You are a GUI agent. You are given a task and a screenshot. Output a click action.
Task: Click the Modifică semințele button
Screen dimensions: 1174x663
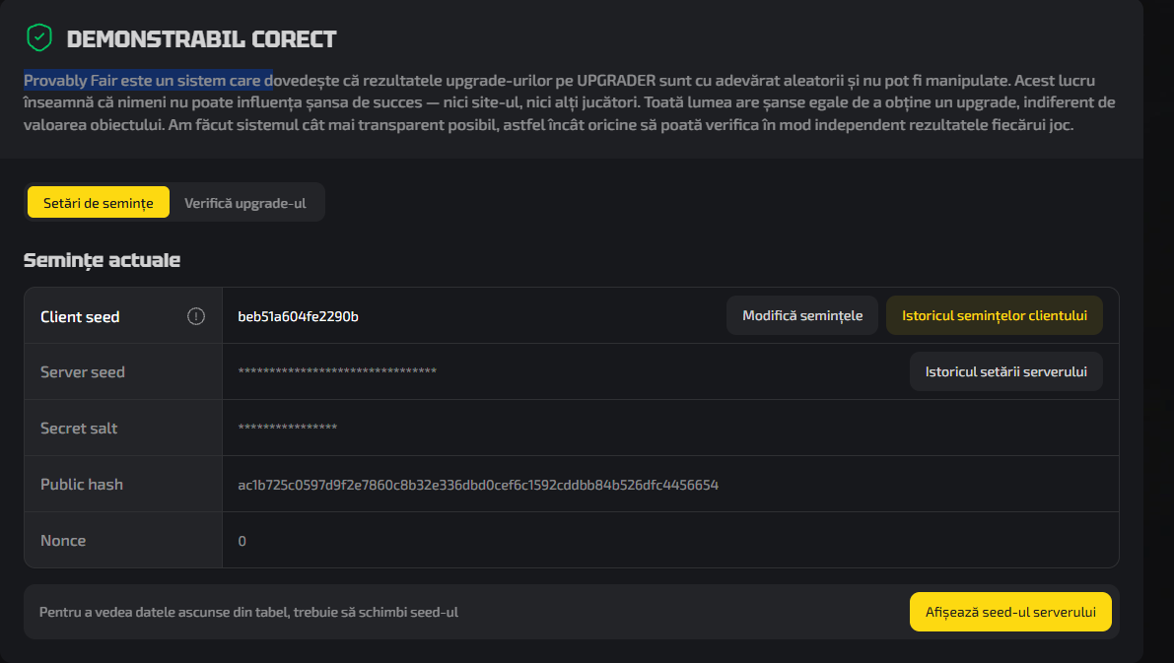point(801,316)
